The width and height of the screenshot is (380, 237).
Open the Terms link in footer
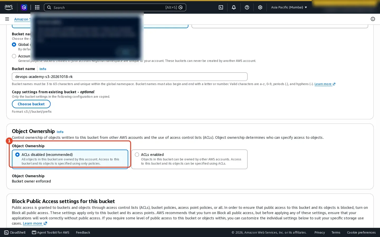tap(336, 232)
